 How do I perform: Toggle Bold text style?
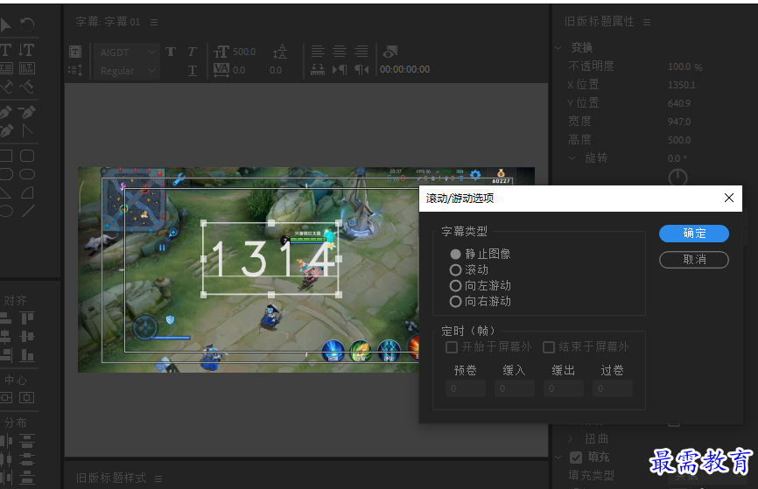(x=170, y=52)
